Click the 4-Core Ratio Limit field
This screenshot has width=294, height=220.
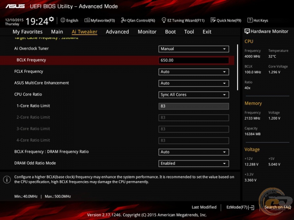(193, 140)
